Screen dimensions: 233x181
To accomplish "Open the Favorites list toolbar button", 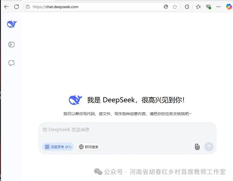I will (198, 7).
